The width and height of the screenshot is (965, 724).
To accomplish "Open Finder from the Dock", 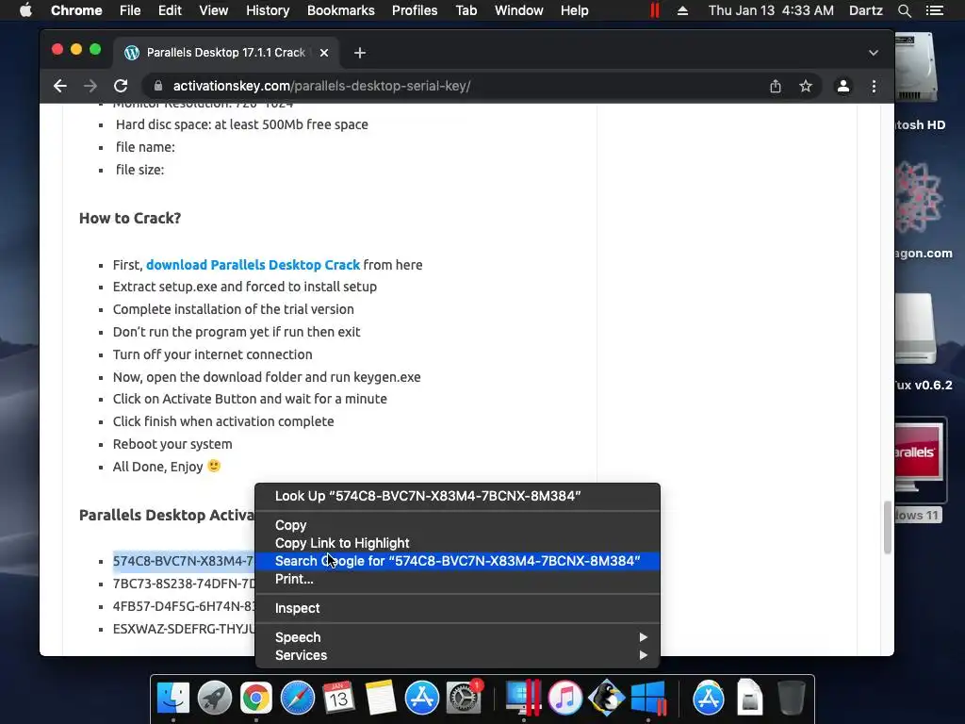I will pos(173,699).
